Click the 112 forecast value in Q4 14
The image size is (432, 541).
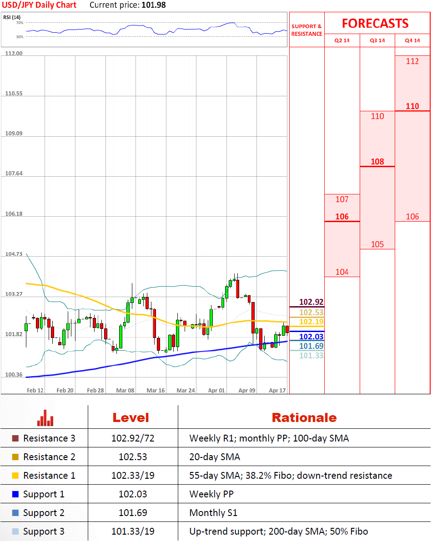coord(412,61)
